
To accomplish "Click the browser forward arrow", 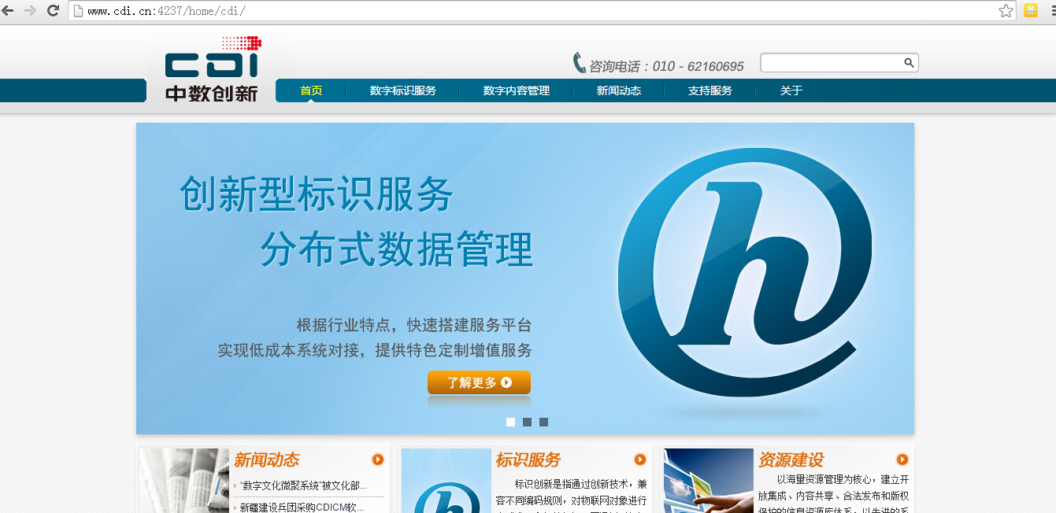I will coord(30,10).
